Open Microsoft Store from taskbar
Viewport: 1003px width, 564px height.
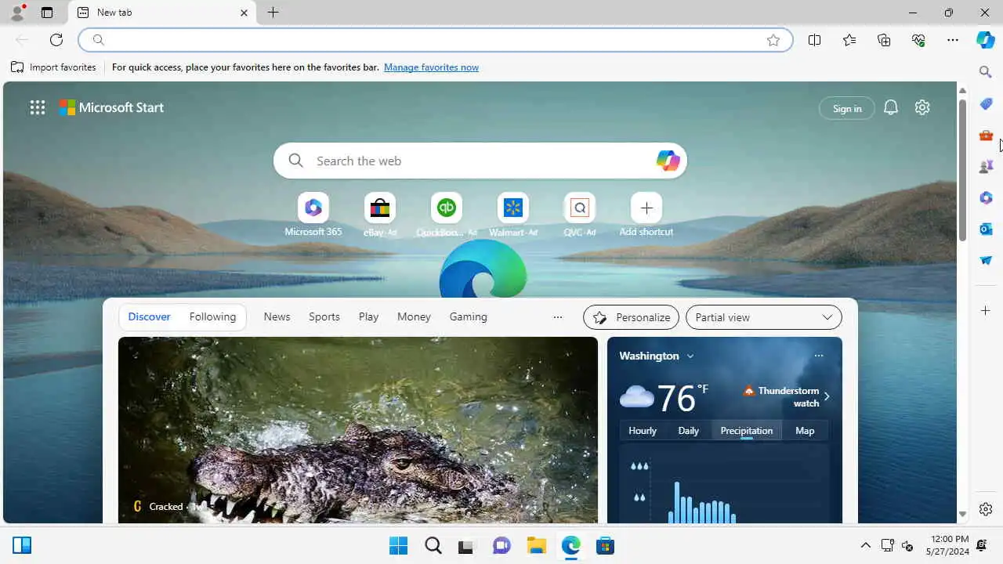[x=605, y=545]
